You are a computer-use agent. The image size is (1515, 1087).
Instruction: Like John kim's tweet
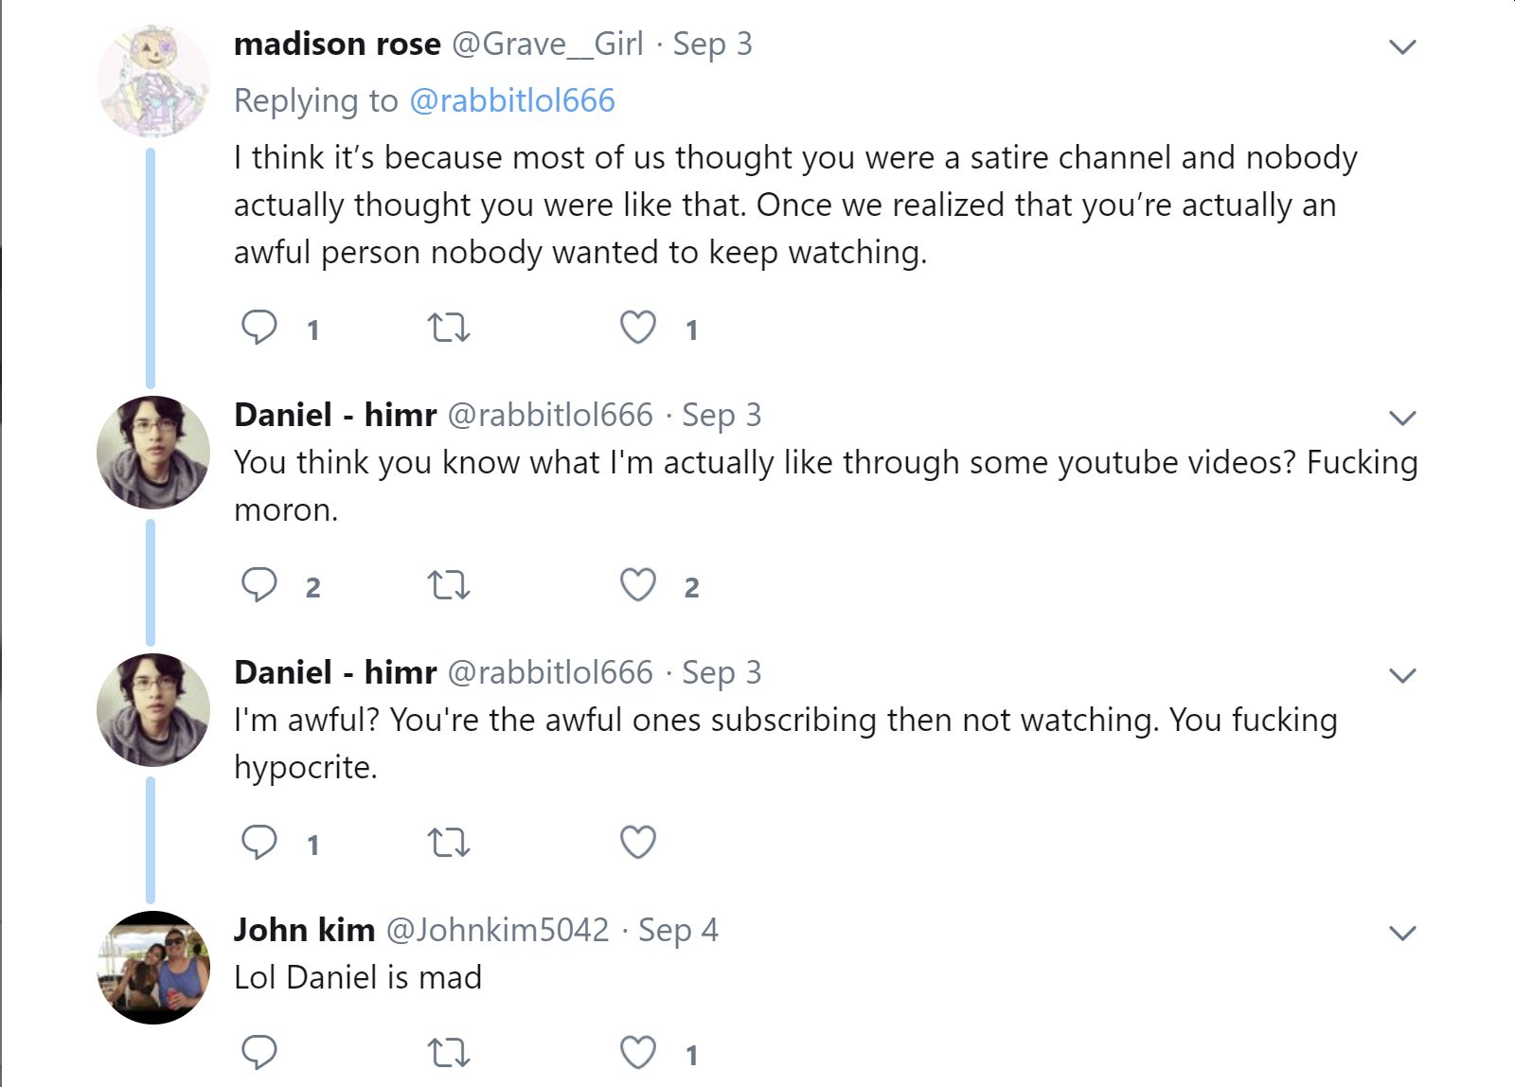[637, 1052]
